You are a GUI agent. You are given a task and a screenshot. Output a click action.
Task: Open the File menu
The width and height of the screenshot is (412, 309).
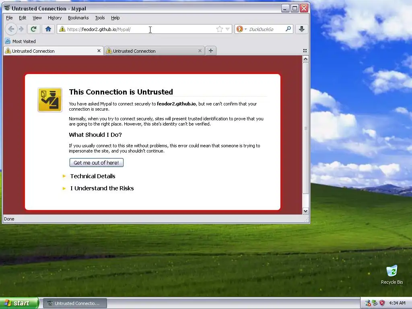point(9,18)
